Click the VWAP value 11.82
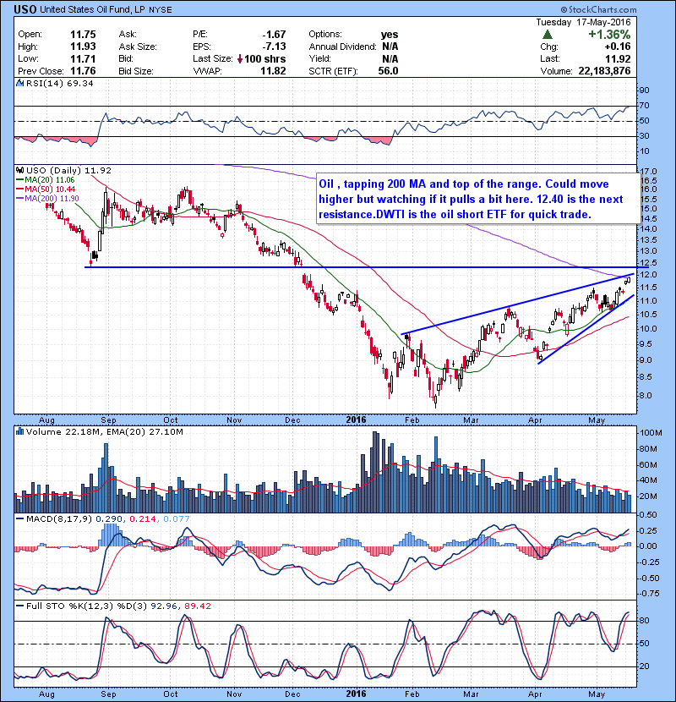 [x=273, y=71]
